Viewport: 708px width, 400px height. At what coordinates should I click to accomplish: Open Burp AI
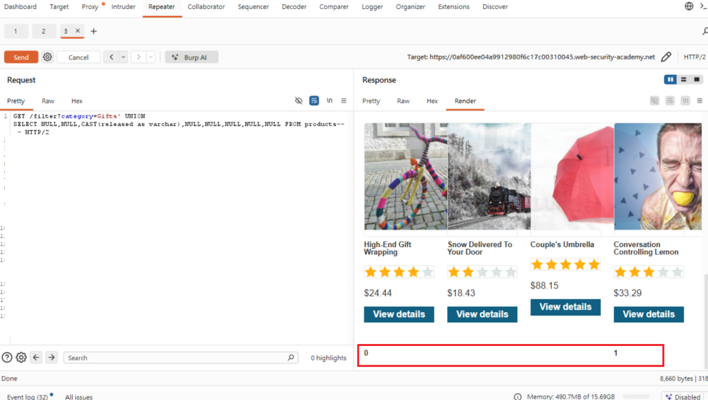192,57
